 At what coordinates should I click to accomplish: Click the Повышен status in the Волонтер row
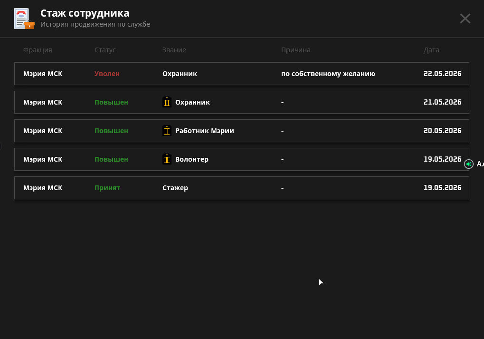click(x=111, y=159)
